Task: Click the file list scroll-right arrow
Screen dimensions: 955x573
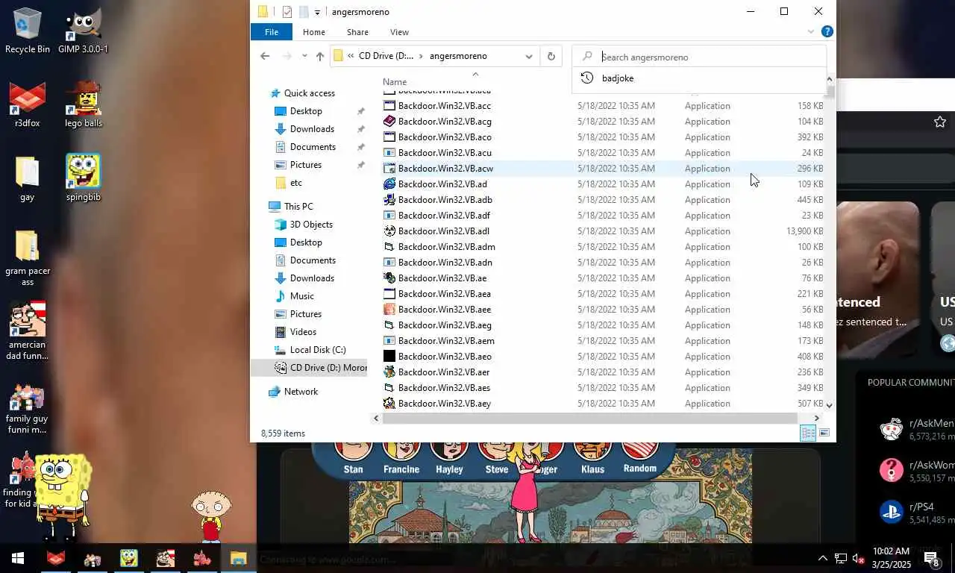Action: point(816,418)
